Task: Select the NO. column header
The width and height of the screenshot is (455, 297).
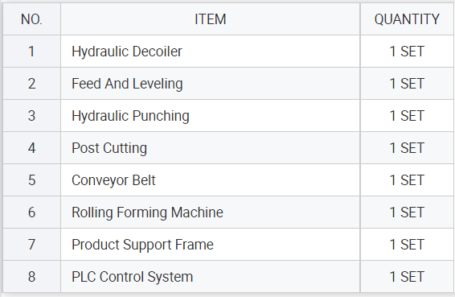Action: pos(31,19)
